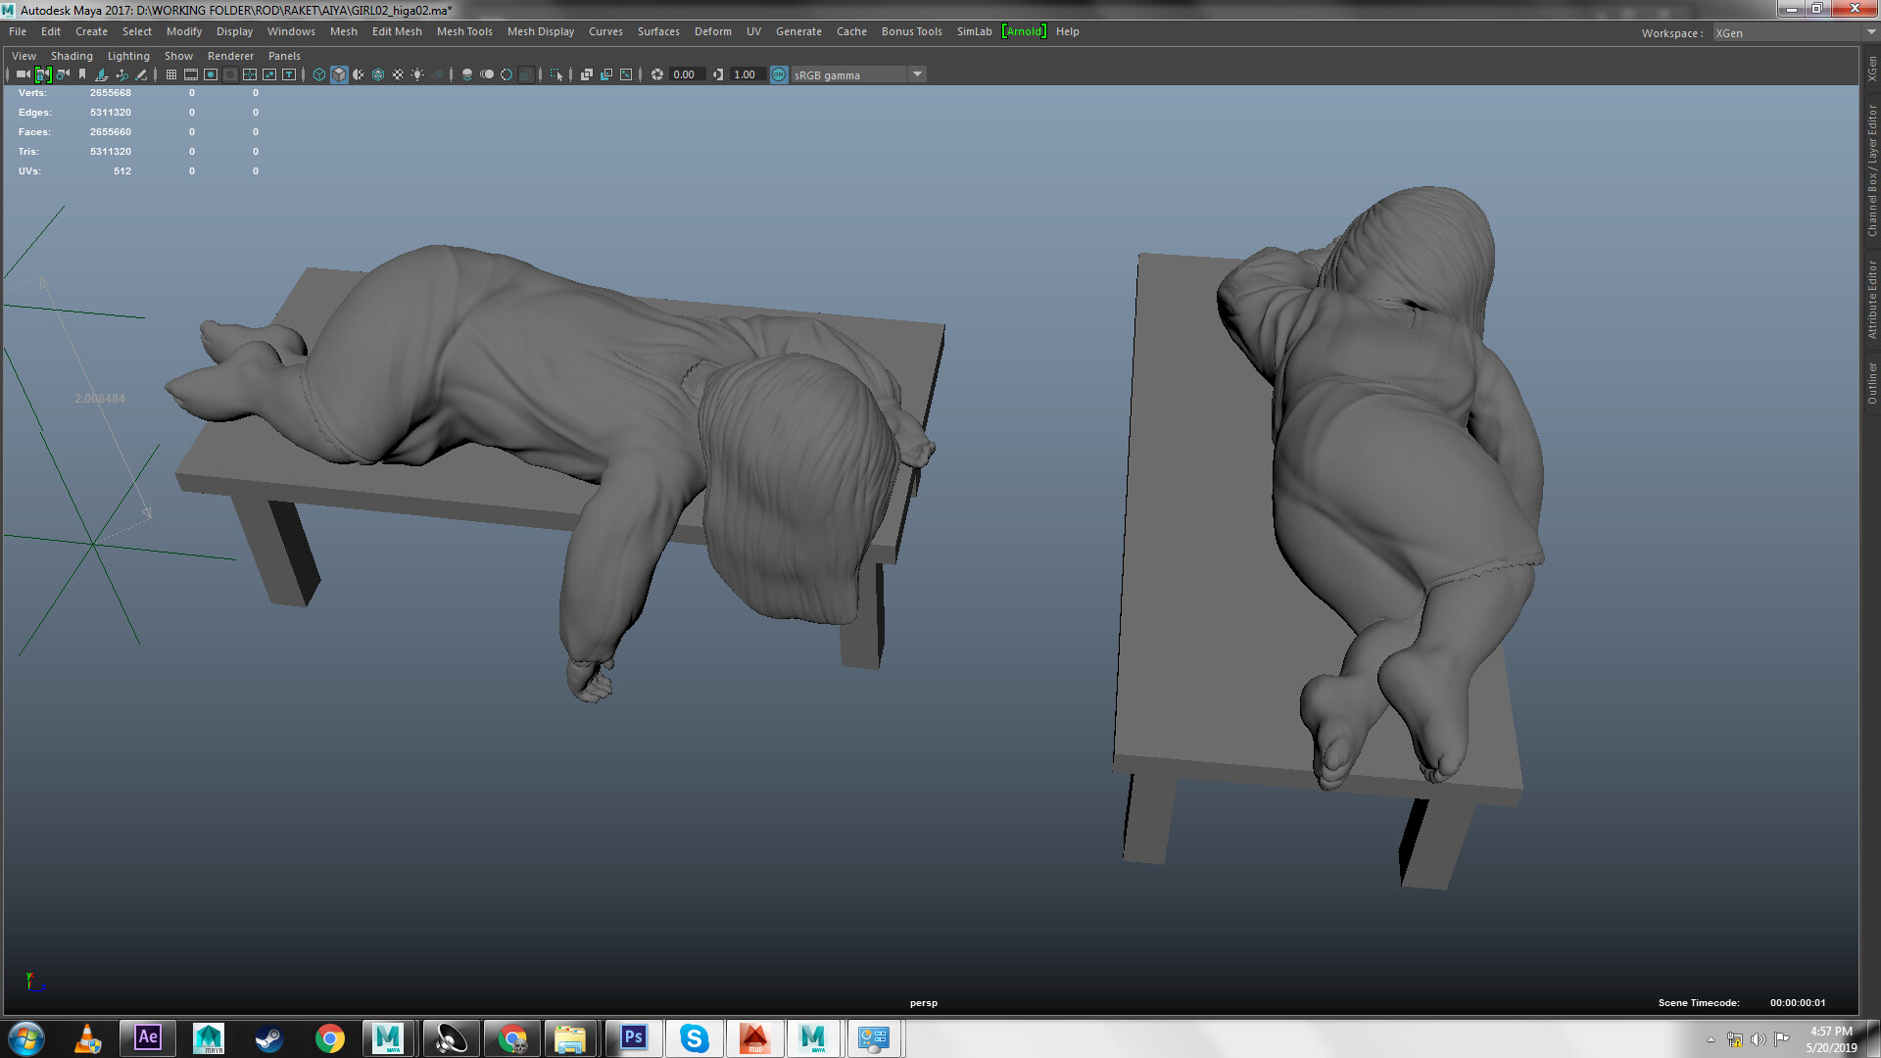Image resolution: width=1881 pixels, height=1058 pixels.
Task: Toggle the Film Gate icon
Action: coord(191,74)
